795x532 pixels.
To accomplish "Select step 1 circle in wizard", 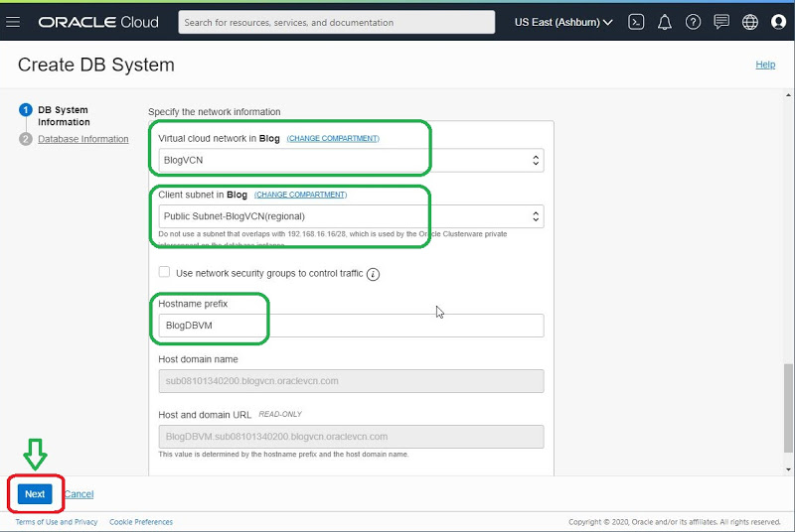I will [26, 110].
